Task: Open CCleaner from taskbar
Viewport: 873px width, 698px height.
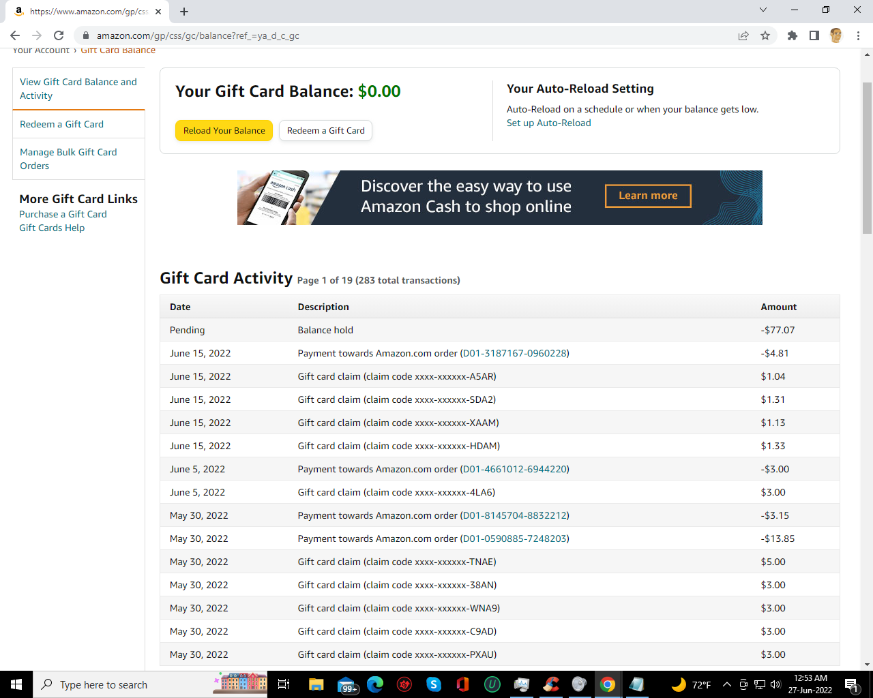Action: pyautogui.click(x=551, y=684)
